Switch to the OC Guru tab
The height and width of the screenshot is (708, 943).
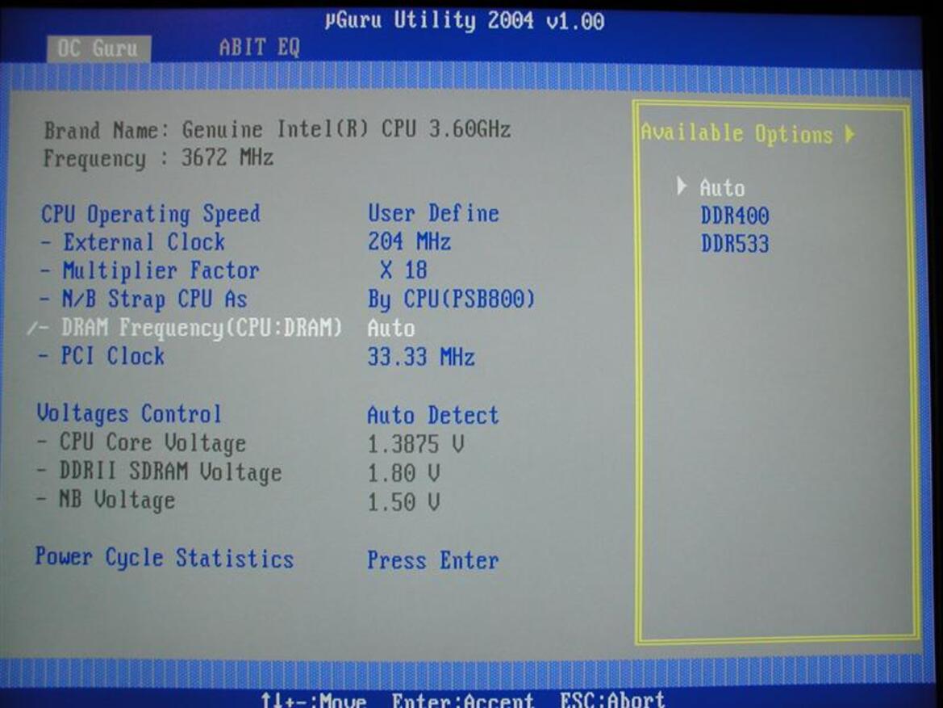[98, 48]
